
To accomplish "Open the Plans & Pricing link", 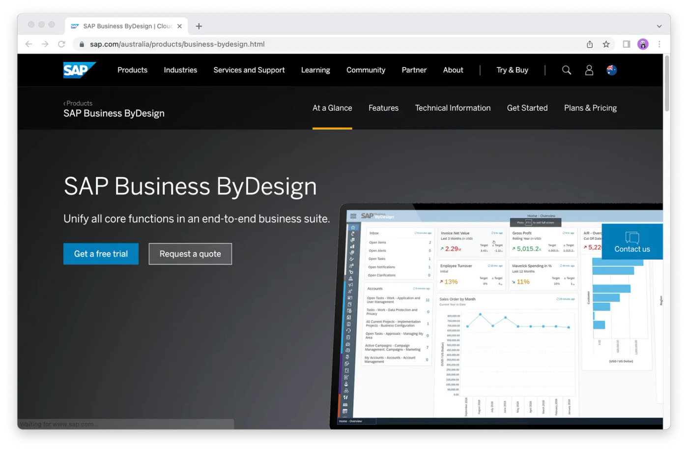I will point(590,108).
